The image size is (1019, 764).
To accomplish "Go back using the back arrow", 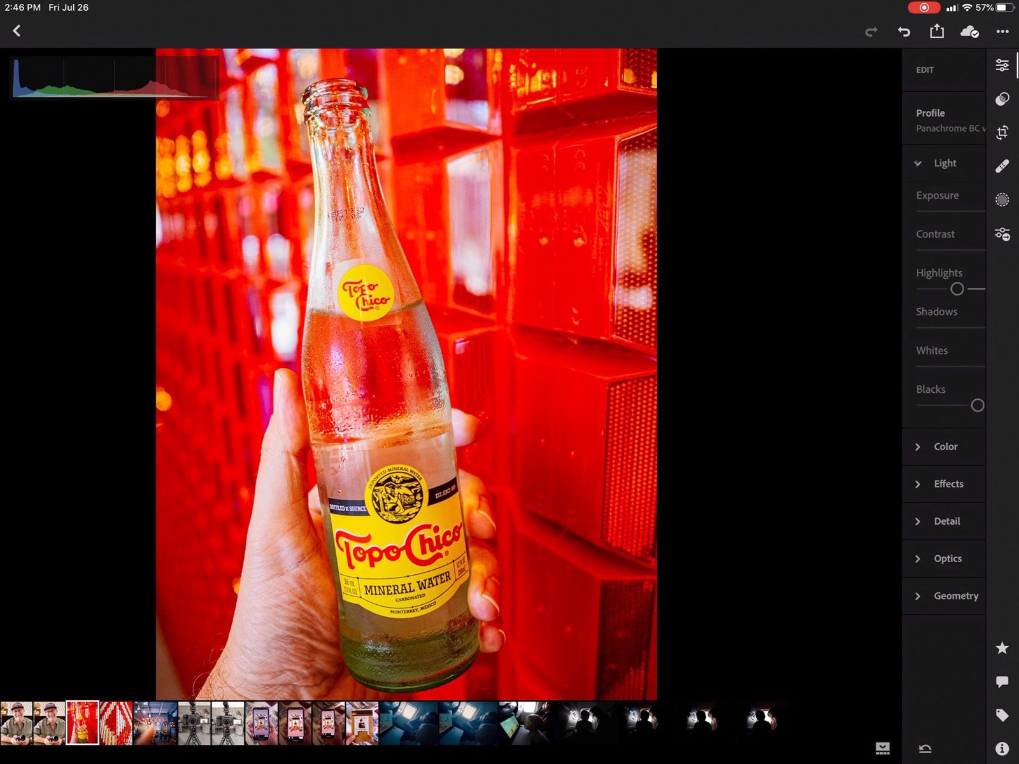I will coord(17,31).
